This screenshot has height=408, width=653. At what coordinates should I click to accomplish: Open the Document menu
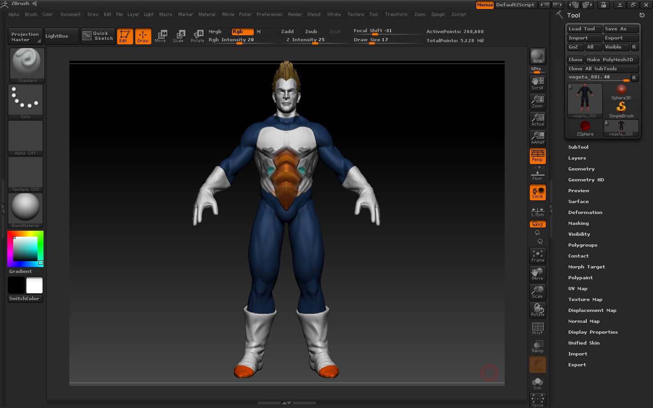70,15
